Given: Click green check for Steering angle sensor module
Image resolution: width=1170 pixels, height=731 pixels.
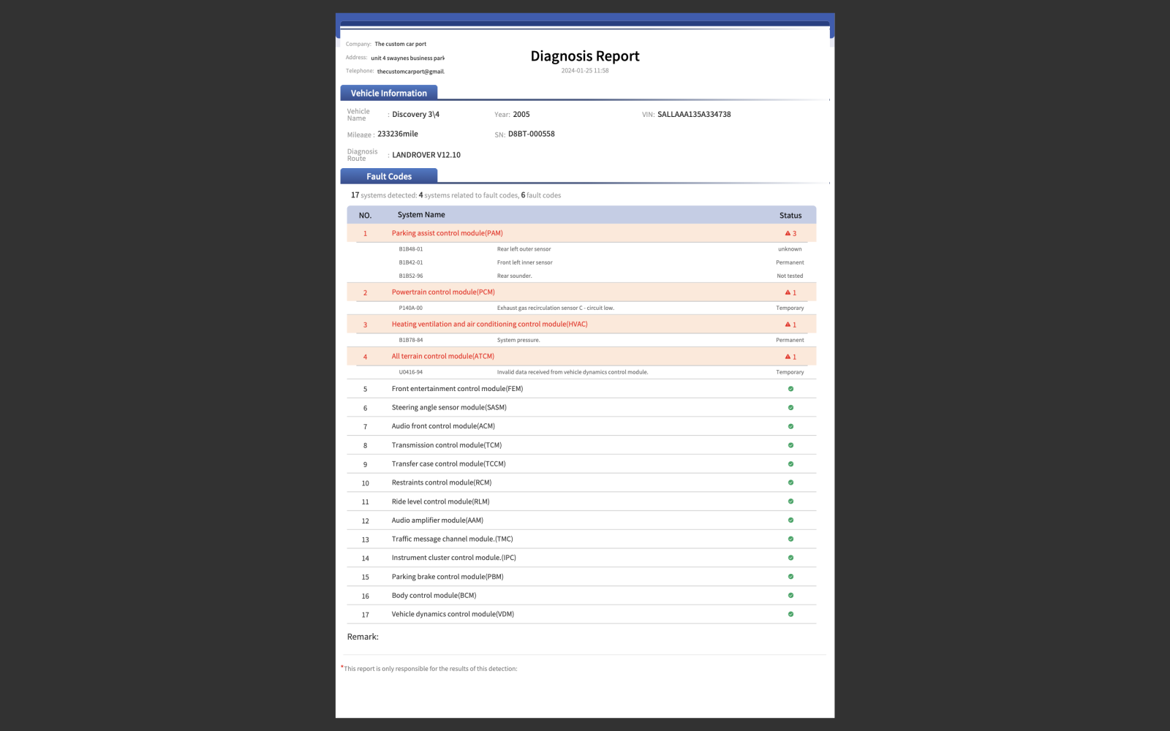Looking at the screenshot, I should pyautogui.click(x=790, y=408).
